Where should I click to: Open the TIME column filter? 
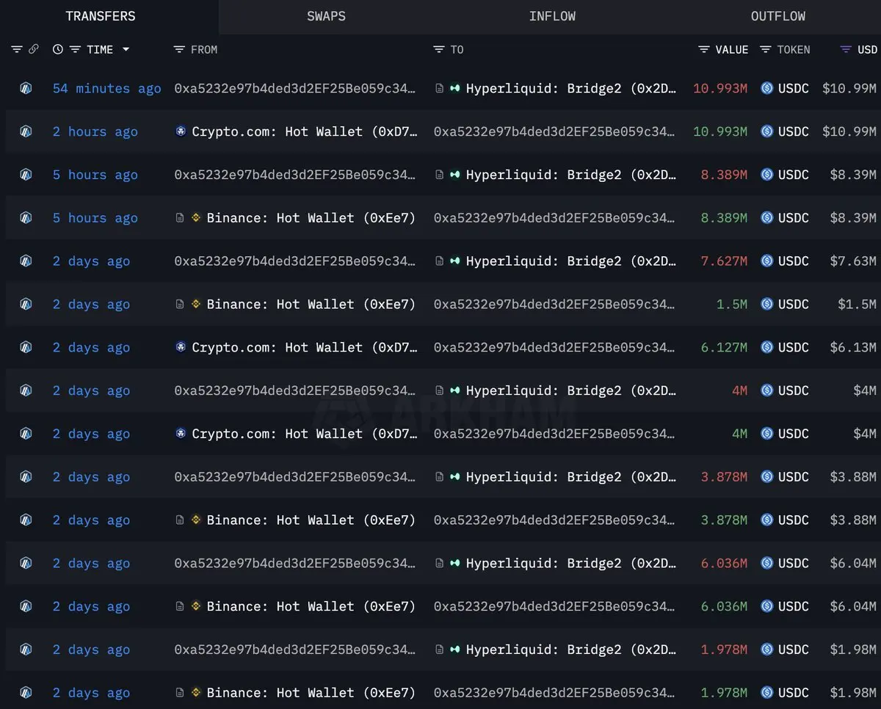75,49
